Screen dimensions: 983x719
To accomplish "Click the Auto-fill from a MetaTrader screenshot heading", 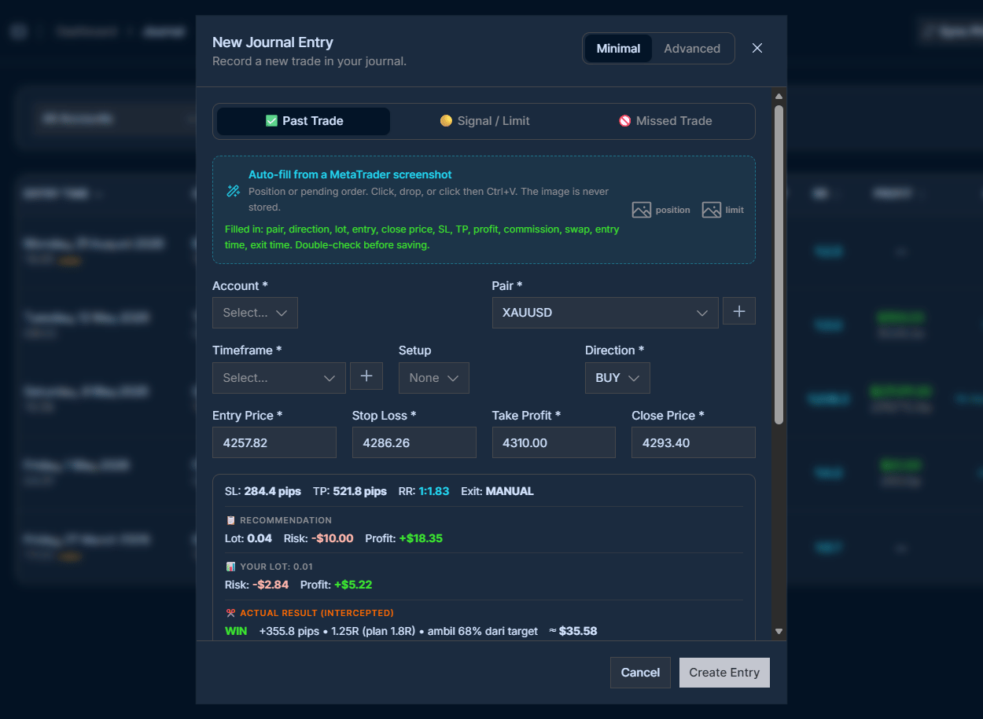I will [350, 174].
